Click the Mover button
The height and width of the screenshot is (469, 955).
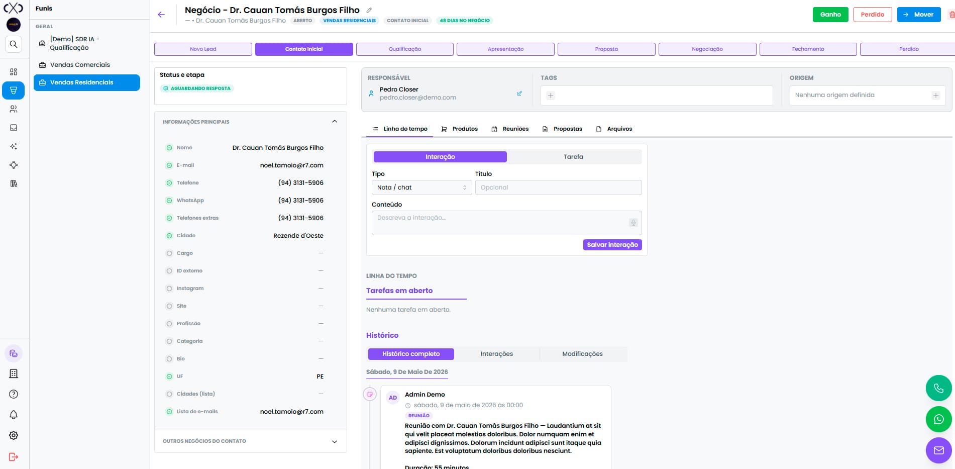coord(919,15)
